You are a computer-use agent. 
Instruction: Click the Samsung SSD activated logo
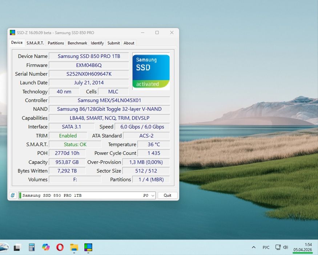tap(151, 71)
